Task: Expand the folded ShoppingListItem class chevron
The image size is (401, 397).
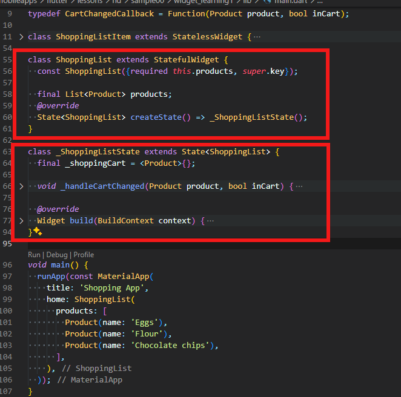Action: pos(22,37)
